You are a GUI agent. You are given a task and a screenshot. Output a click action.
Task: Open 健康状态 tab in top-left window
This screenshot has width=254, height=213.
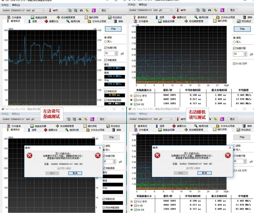tap(52, 21)
